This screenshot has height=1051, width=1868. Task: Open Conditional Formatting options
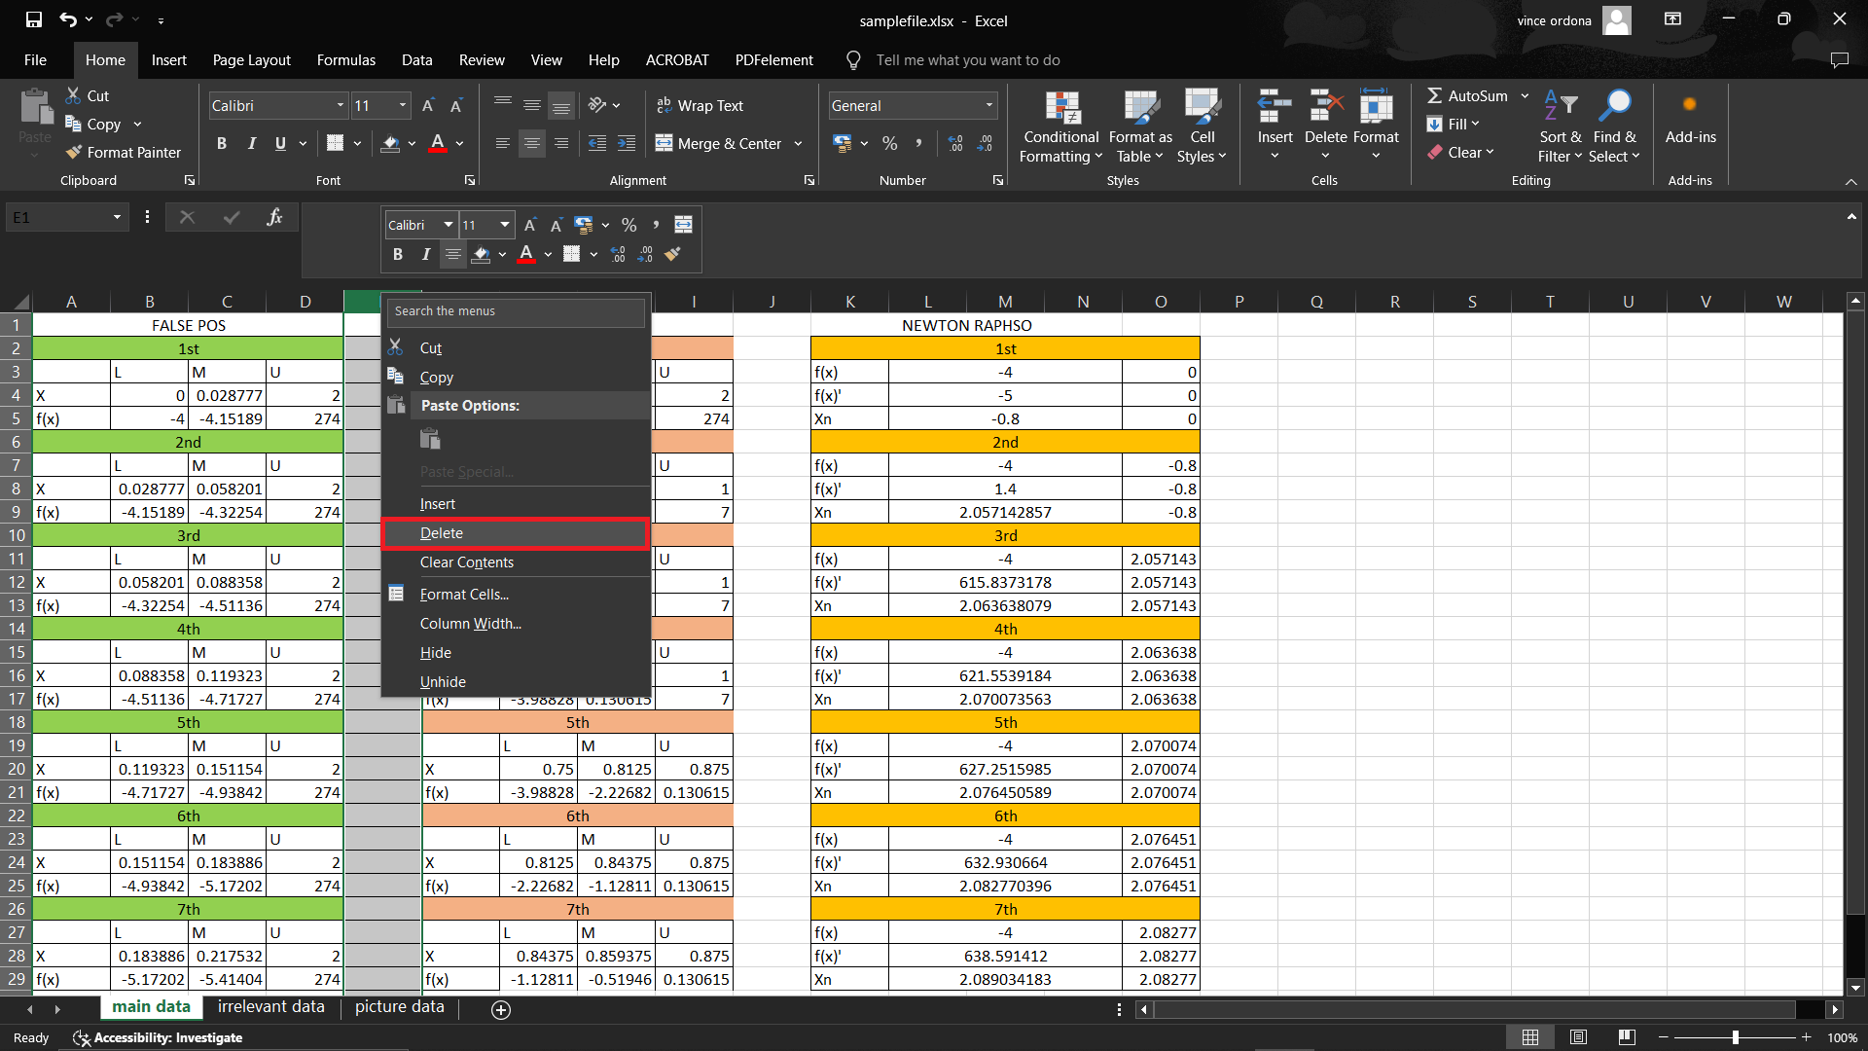[1060, 127]
